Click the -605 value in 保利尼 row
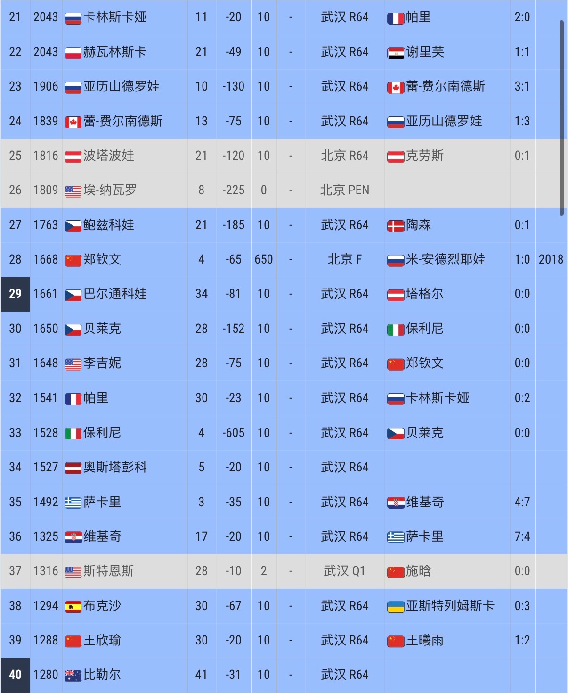Image resolution: width=568 pixels, height=693 pixels. click(234, 433)
